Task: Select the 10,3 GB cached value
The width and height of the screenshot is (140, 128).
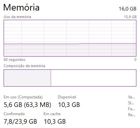Action: [x=55, y=121]
